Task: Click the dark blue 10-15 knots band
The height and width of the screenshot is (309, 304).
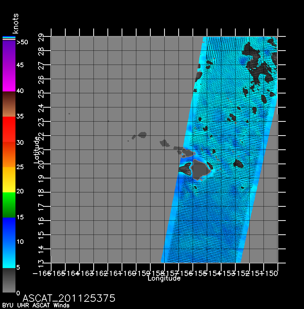Action: coord(9,230)
